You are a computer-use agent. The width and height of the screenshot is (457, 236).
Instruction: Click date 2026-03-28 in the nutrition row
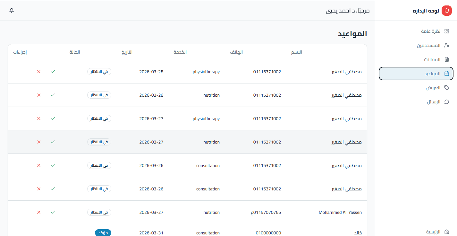click(x=151, y=95)
